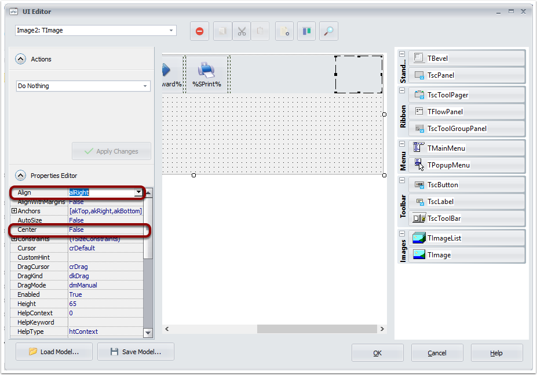
Task: Collapse the Images palette group
Action: pos(402,234)
